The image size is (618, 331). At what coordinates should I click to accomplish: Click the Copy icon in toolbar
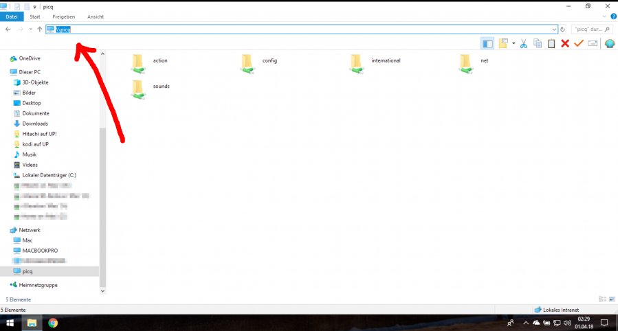(537, 44)
